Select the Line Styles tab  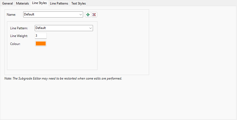pyautogui.click(x=39, y=3)
